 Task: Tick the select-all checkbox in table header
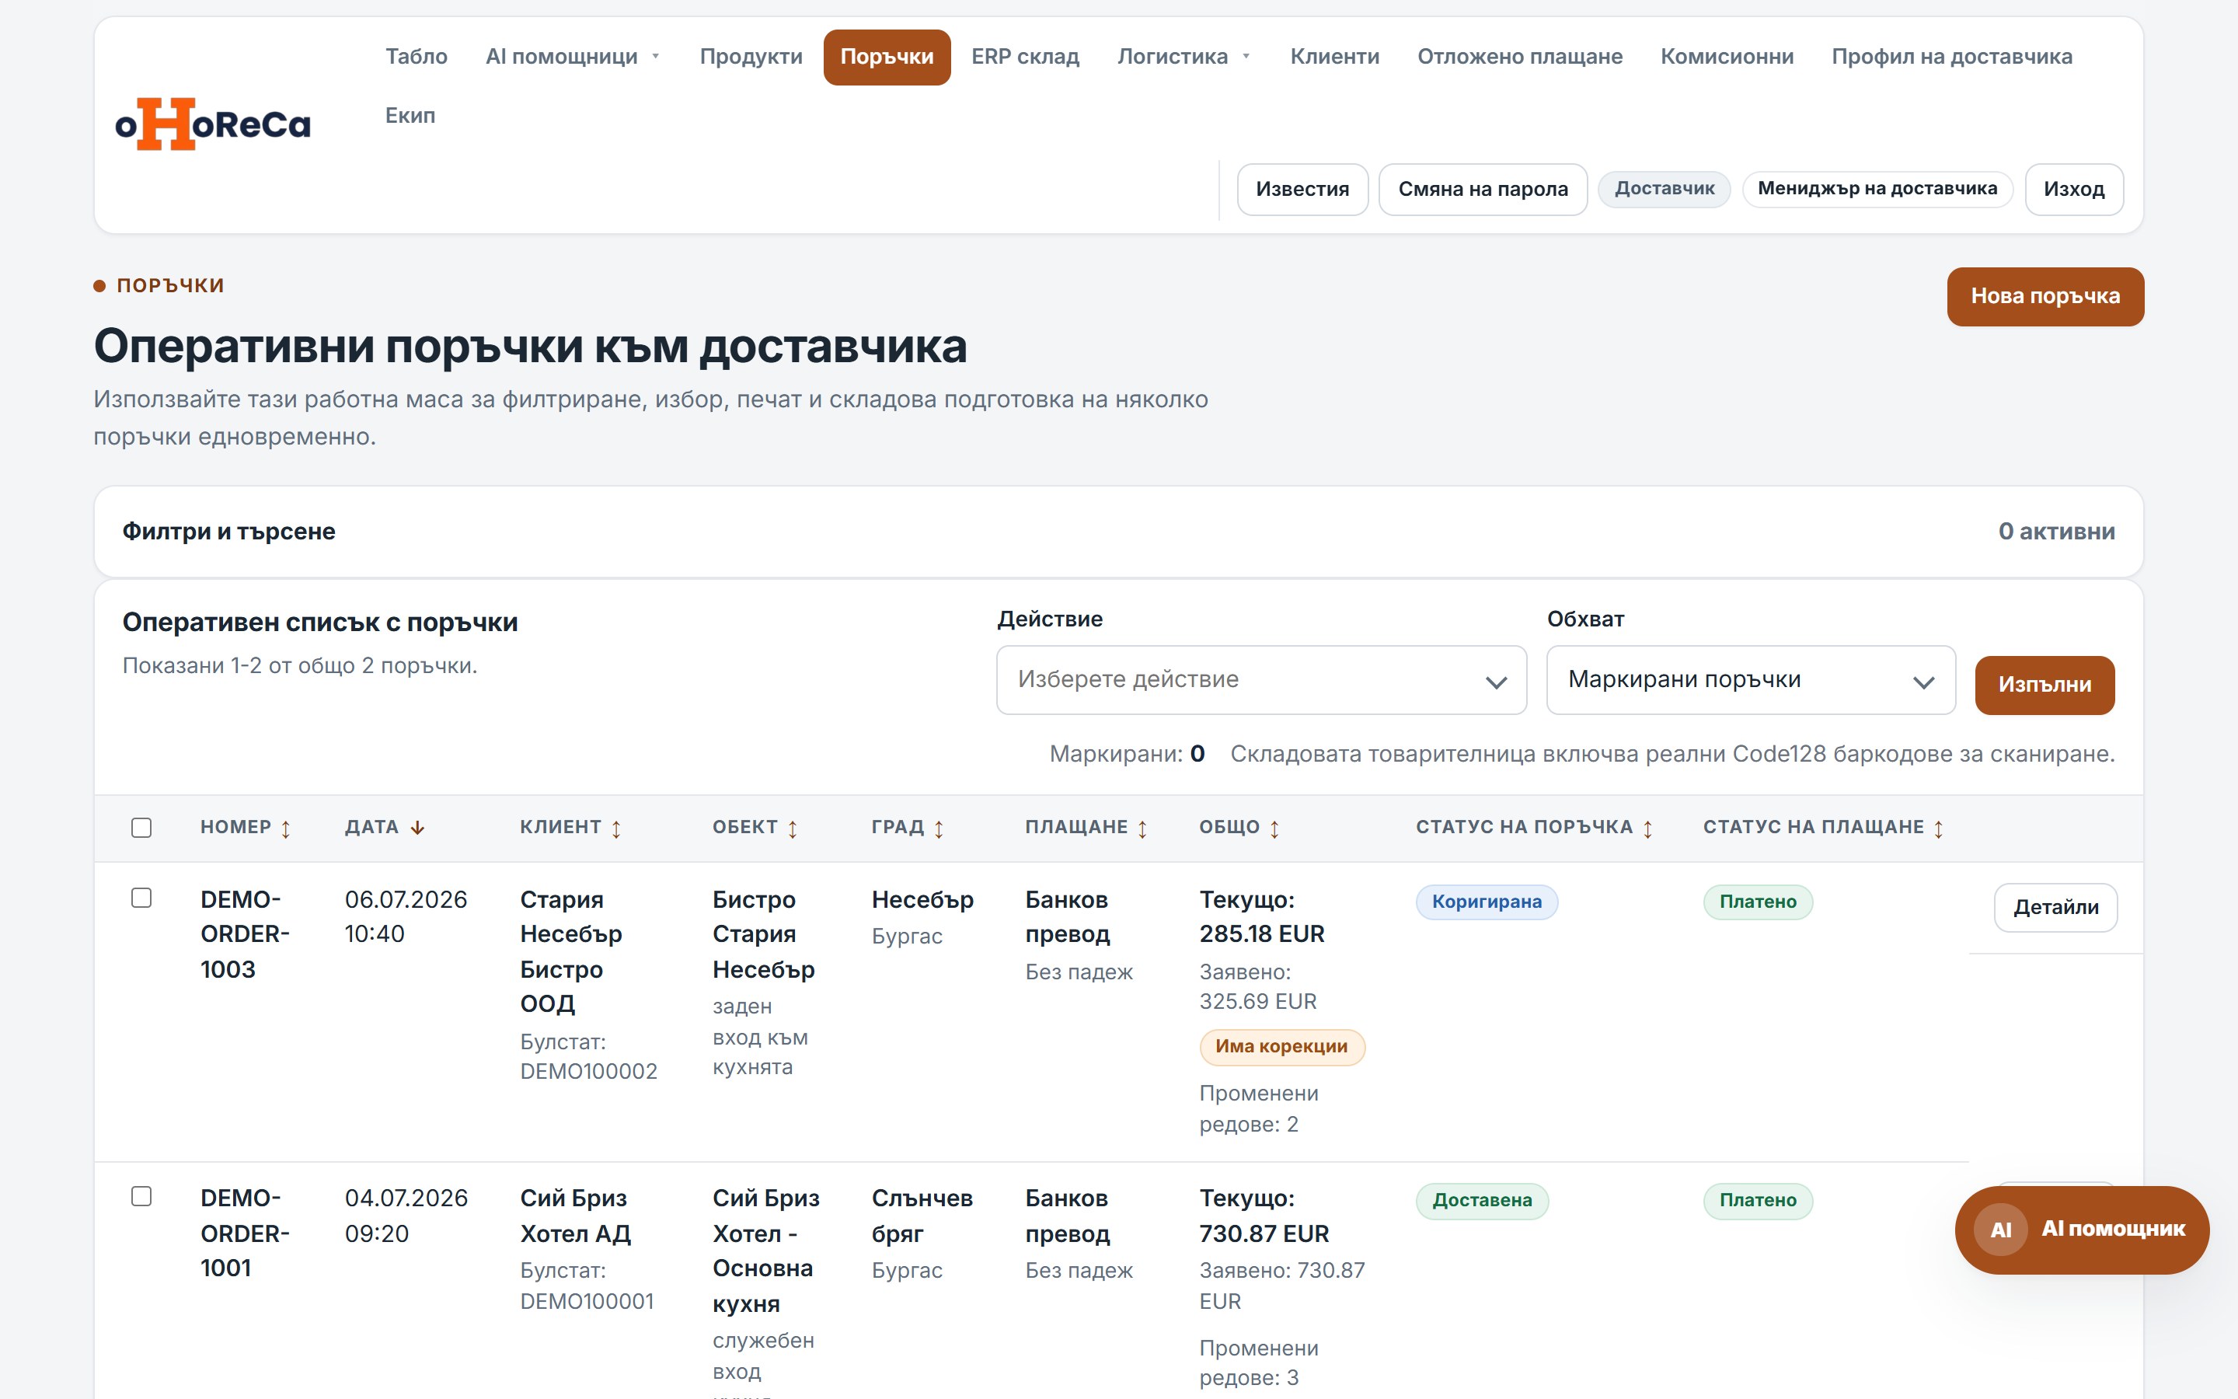141,827
